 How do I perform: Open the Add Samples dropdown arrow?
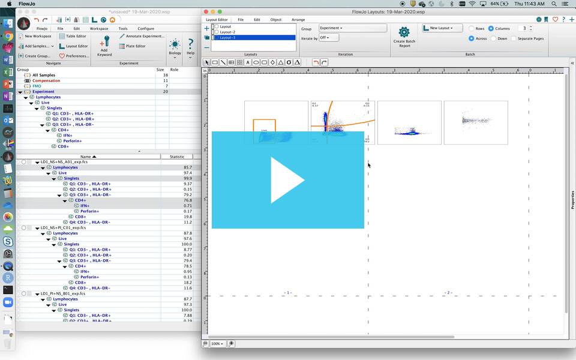tap(52, 46)
